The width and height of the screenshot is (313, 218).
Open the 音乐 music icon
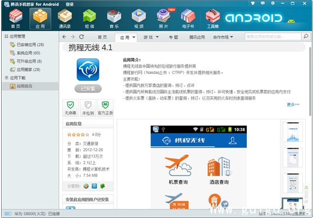click(x=114, y=18)
